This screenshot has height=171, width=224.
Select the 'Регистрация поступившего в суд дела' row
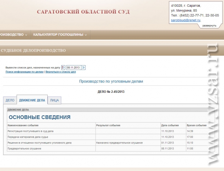pyautogui.click(x=31, y=131)
